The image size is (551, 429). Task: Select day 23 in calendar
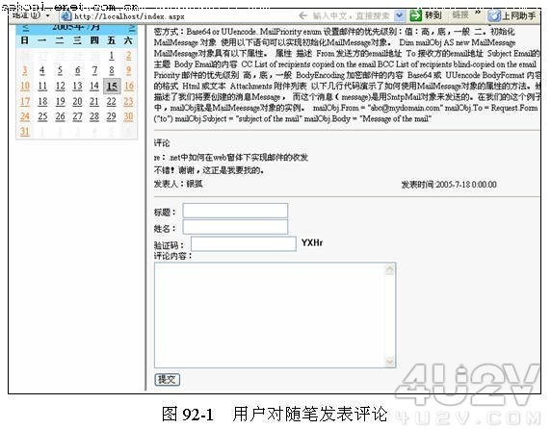click(x=129, y=102)
